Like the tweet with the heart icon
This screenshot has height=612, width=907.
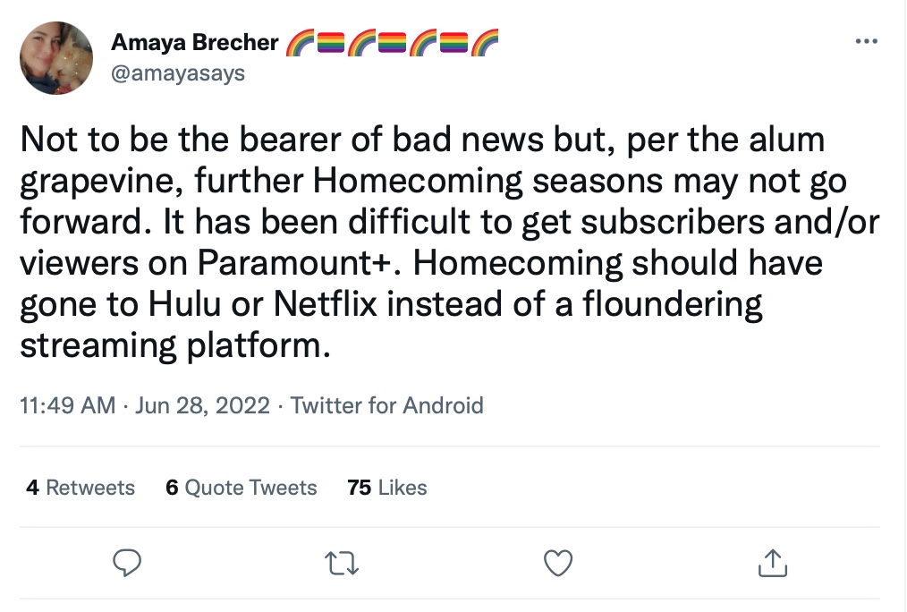tap(558, 562)
